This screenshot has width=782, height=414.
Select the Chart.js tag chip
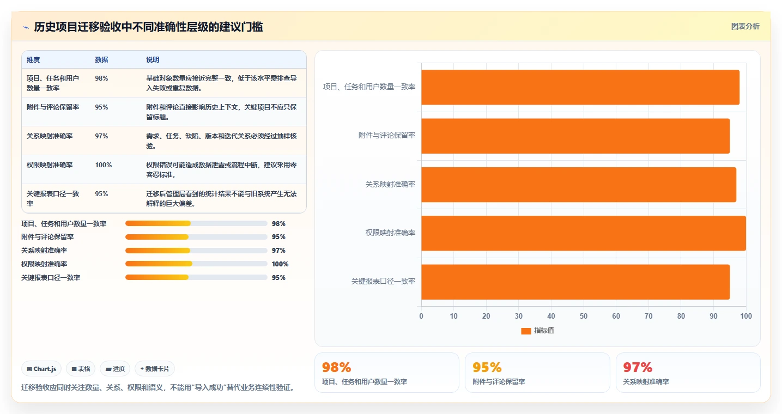click(42, 369)
